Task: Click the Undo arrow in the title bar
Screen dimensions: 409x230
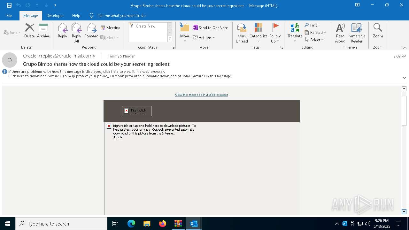Action: [x=19, y=5]
